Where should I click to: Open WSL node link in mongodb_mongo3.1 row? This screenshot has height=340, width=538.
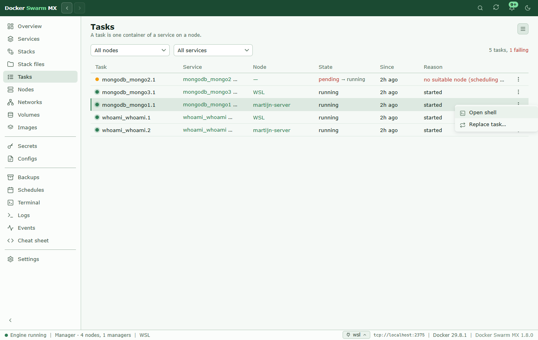point(259,92)
